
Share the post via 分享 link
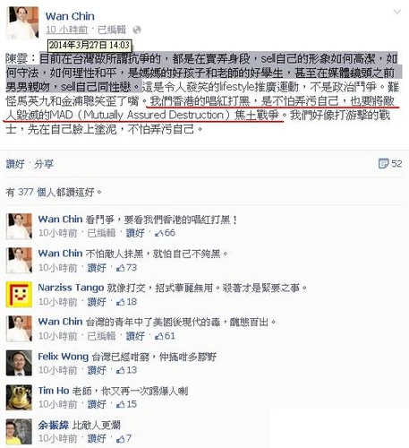(44, 164)
